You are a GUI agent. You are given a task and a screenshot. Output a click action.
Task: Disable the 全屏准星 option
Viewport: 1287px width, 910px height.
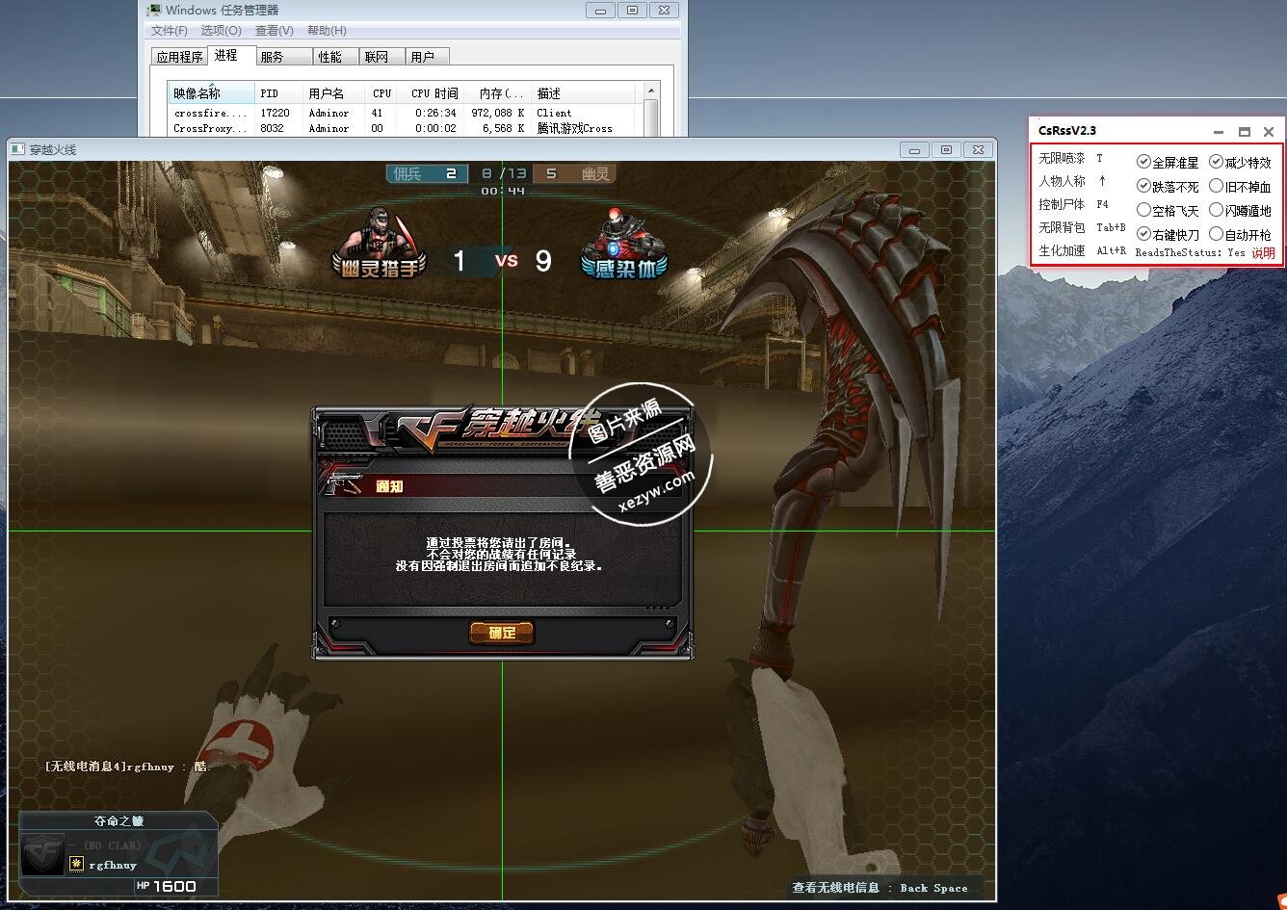click(1143, 162)
